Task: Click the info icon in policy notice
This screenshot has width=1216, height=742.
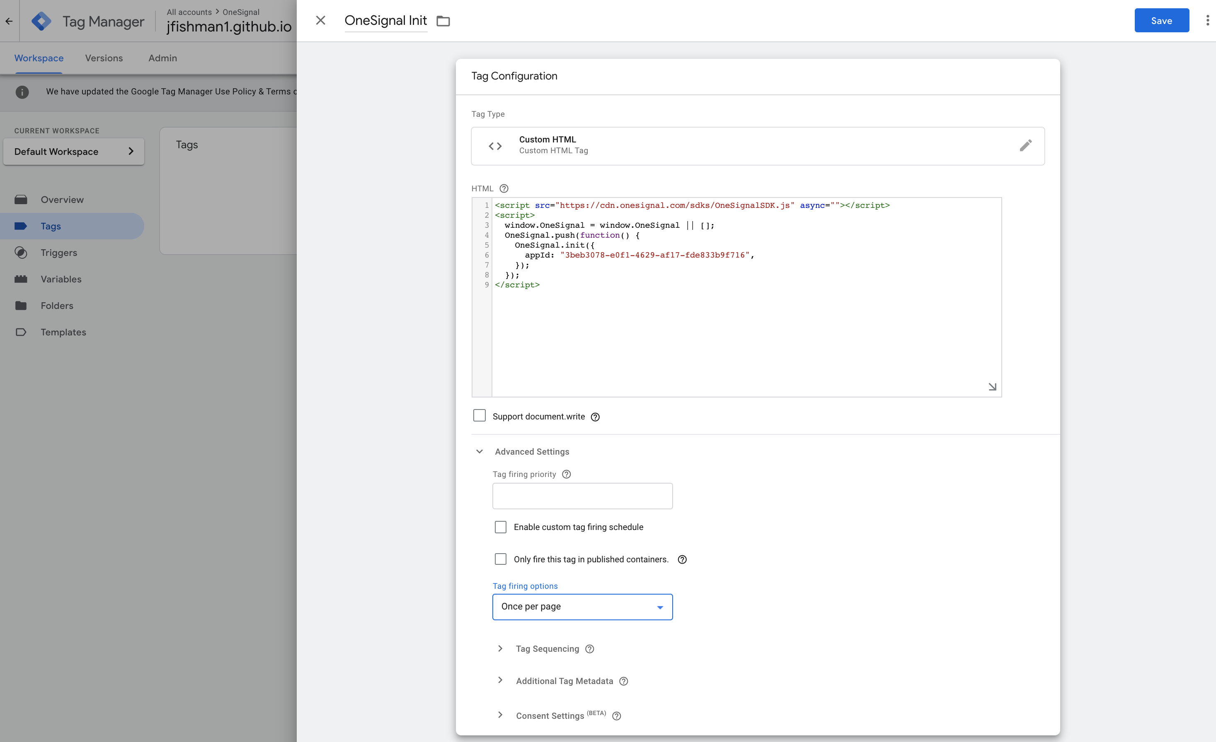Action: [22, 92]
